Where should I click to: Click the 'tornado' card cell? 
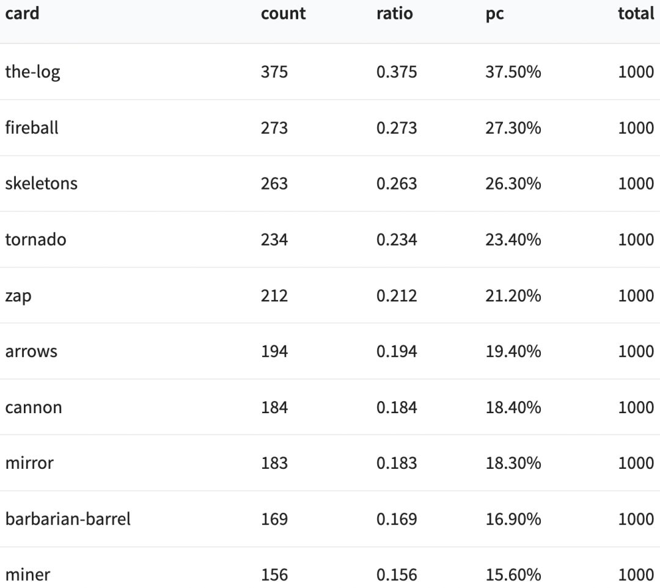point(35,240)
